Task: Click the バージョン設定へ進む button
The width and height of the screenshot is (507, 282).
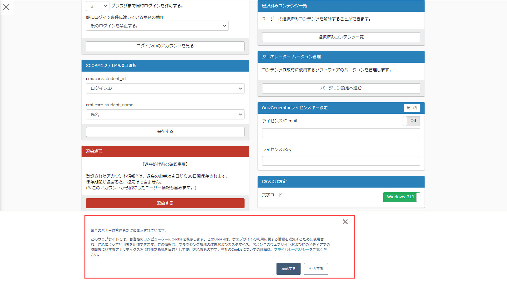Action: (341, 88)
